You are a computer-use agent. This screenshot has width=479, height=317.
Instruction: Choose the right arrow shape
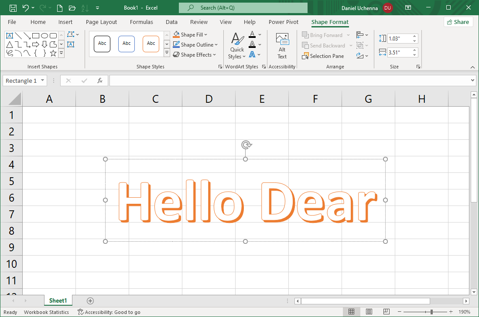coord(35,44)
